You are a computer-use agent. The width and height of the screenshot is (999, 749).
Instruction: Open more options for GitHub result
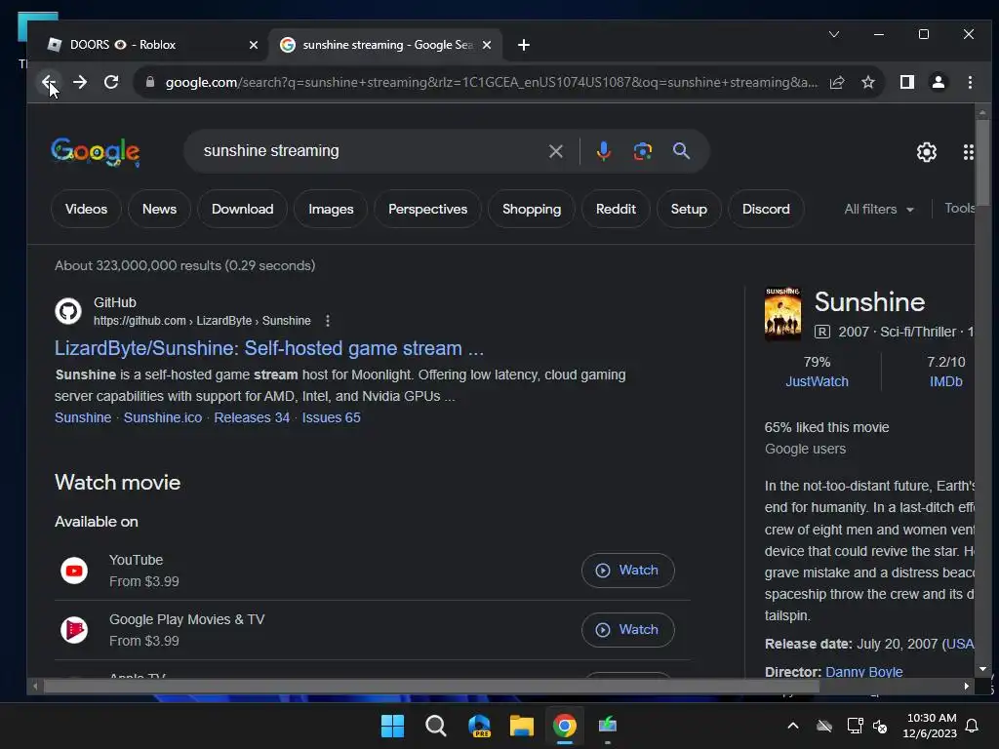point(328,320)
